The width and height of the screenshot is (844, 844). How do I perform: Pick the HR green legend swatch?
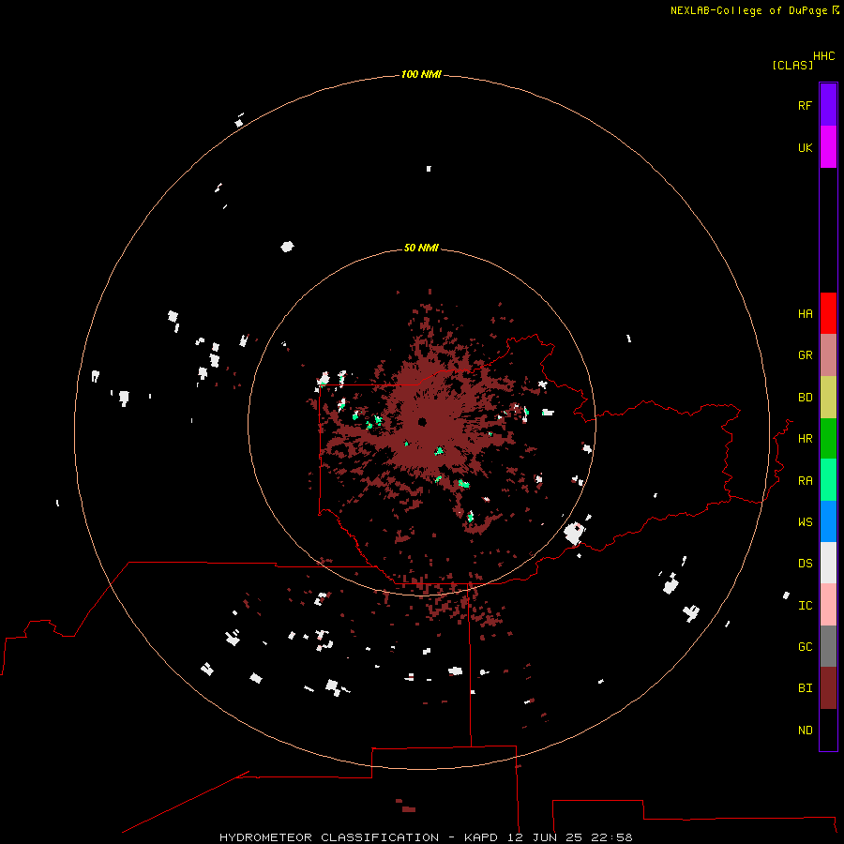828,439
